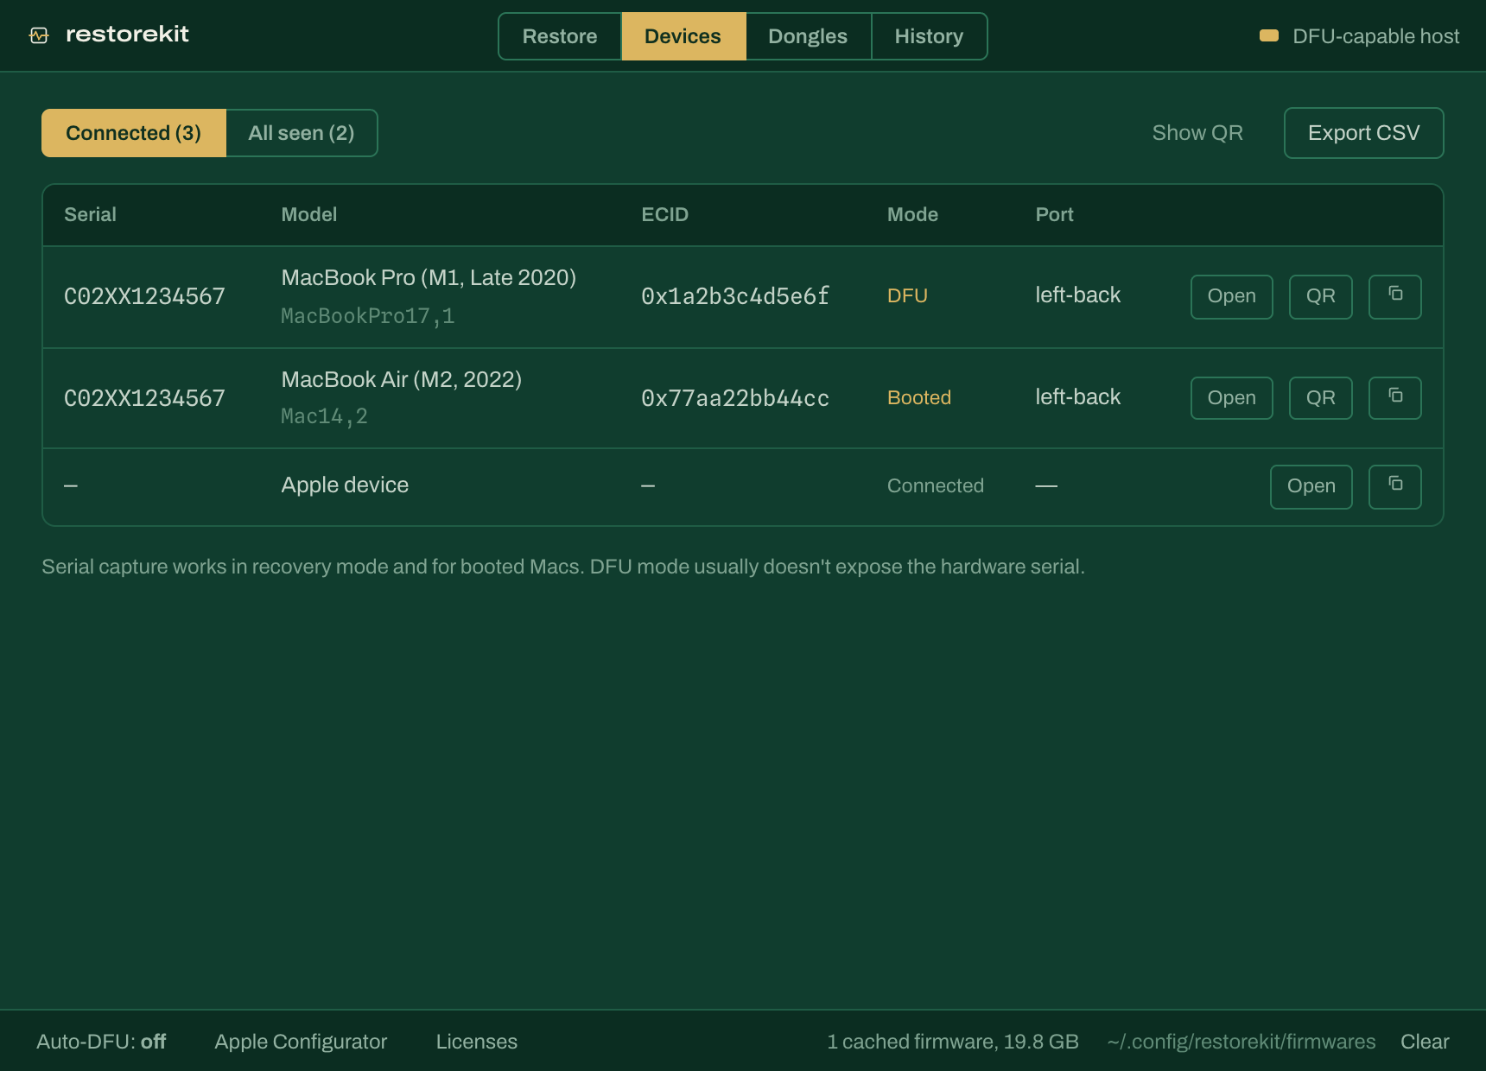1486x1071 pixels.
Task: Copy details of MacBook Air row
Action: [x=1395, y=398]
